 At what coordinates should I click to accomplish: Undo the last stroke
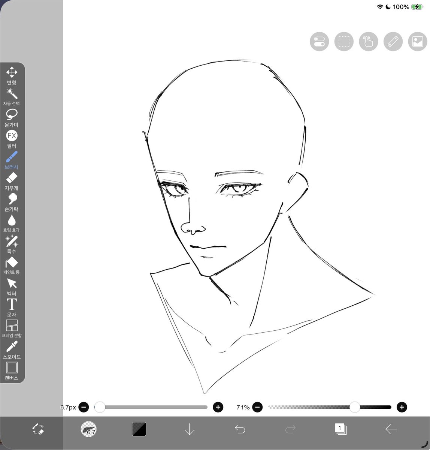coord(240,429)
